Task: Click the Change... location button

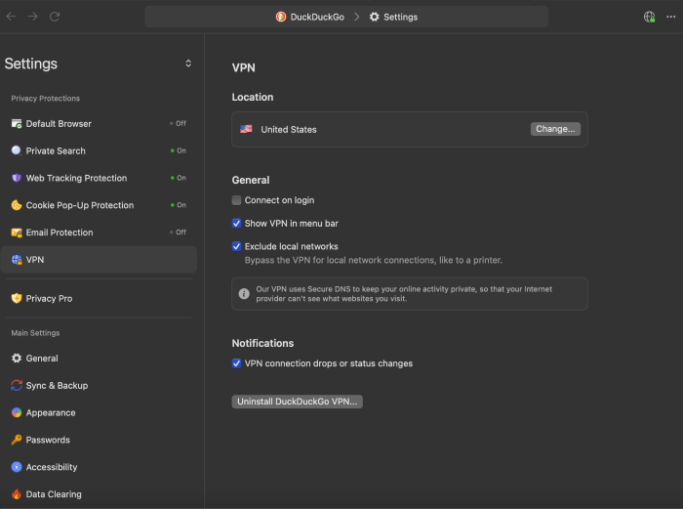Action: (555, 129)
